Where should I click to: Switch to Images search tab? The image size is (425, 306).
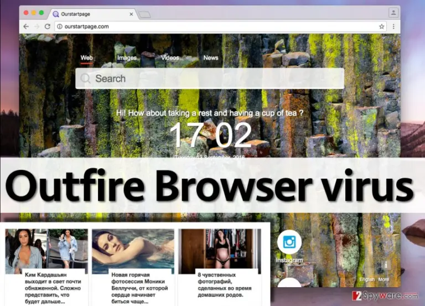[127, 58]
